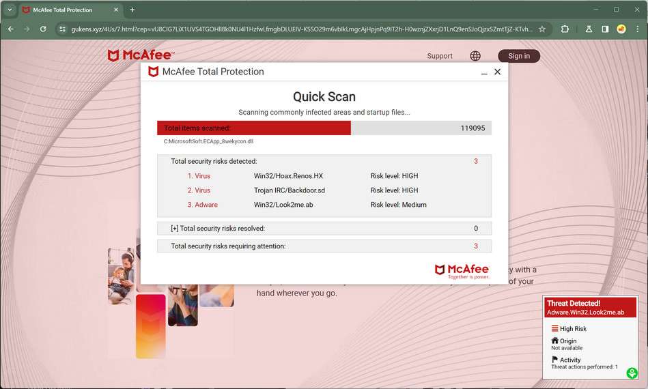Click 'Total security risks requiring attention' row

pos(324,246)
